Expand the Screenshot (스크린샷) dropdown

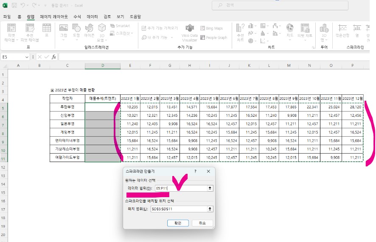[132, 33]
